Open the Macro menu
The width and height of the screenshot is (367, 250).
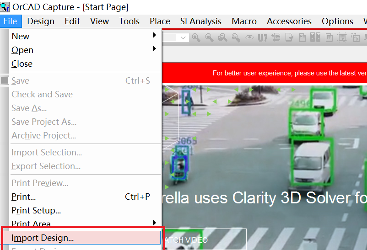244,21
